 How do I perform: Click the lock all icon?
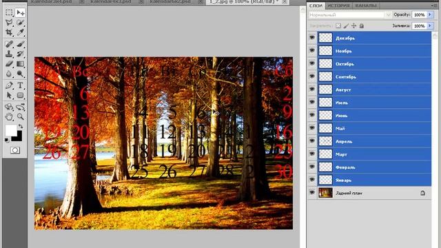click(x=362, y=26)
